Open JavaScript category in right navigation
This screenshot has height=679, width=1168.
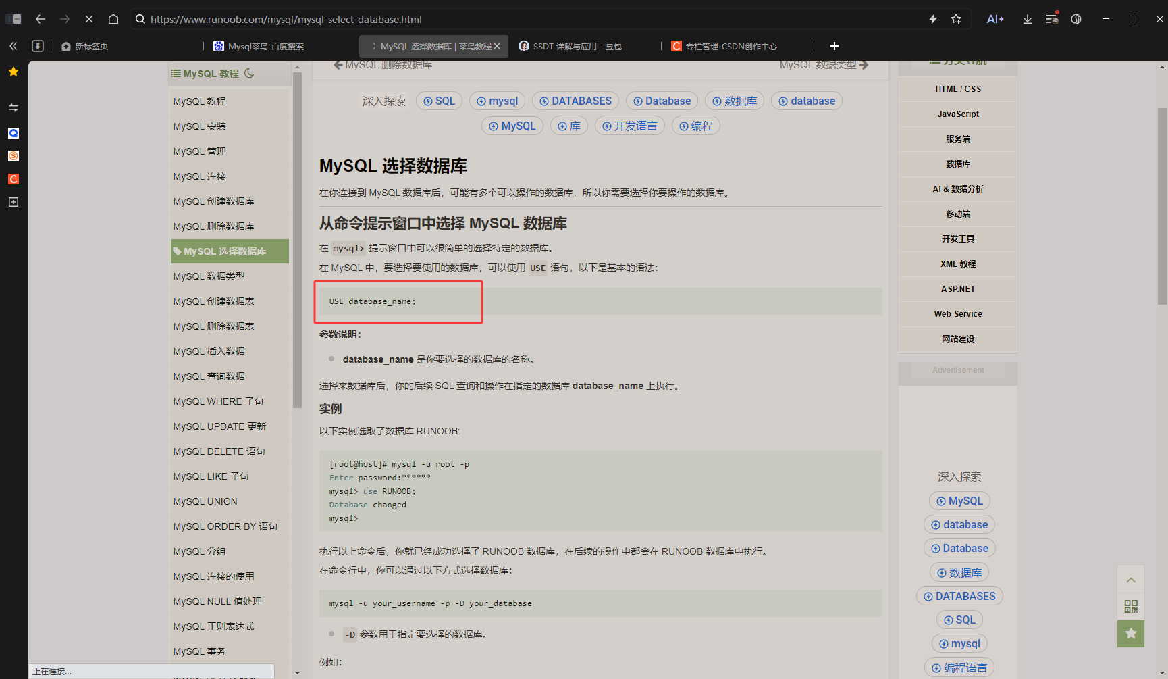pyautogui.click(x=958, y=114)
